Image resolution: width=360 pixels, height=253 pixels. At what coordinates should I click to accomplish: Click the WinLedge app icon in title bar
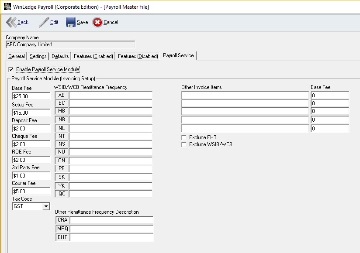7,7
